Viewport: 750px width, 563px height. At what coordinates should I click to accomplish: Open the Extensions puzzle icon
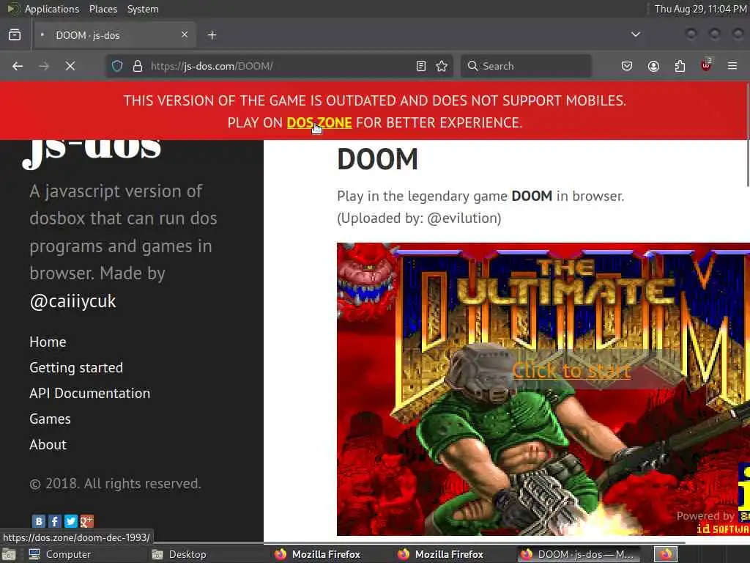680,66
